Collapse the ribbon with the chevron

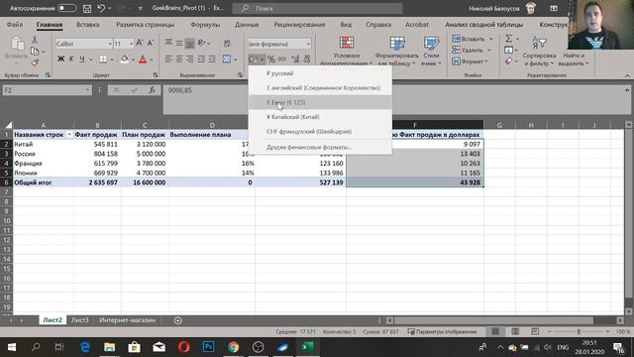click(x=627, y=75)
